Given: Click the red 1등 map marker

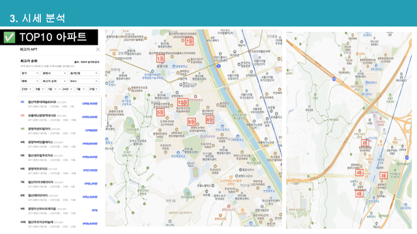Looking at the screenshot, I should (160, 58).
